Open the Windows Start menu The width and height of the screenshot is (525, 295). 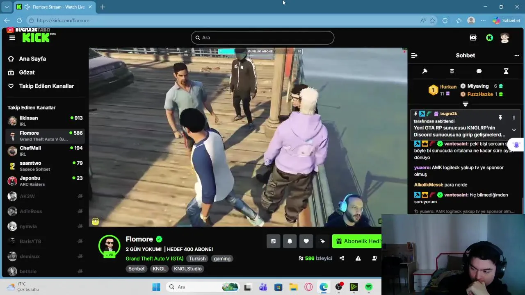[156, 287]
